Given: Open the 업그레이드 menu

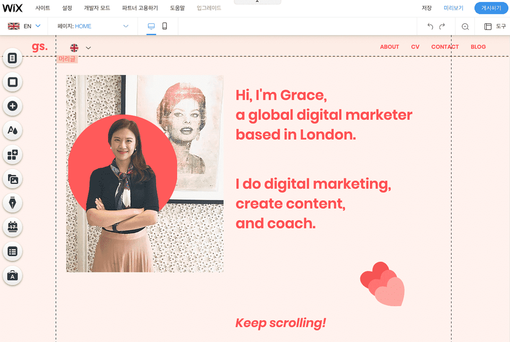Looking at the screenshot, I should pyautogui.click(x=209, y=8).
